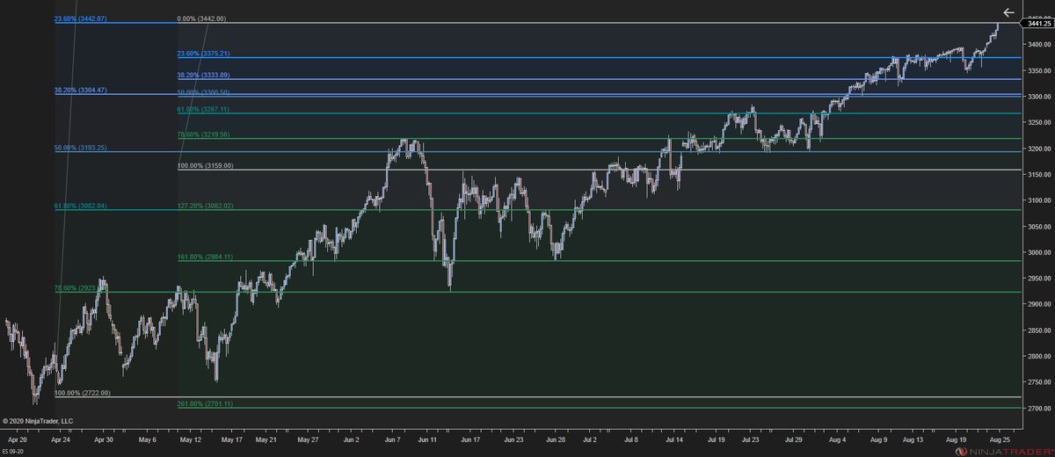Select the 23.60% (3375.21) Fibonacci level

point(205,54)
